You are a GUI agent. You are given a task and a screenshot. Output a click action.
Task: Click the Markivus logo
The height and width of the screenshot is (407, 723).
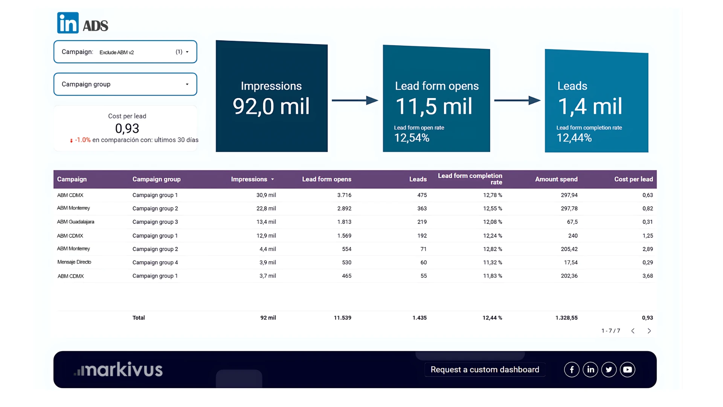[x=118, y=370]
